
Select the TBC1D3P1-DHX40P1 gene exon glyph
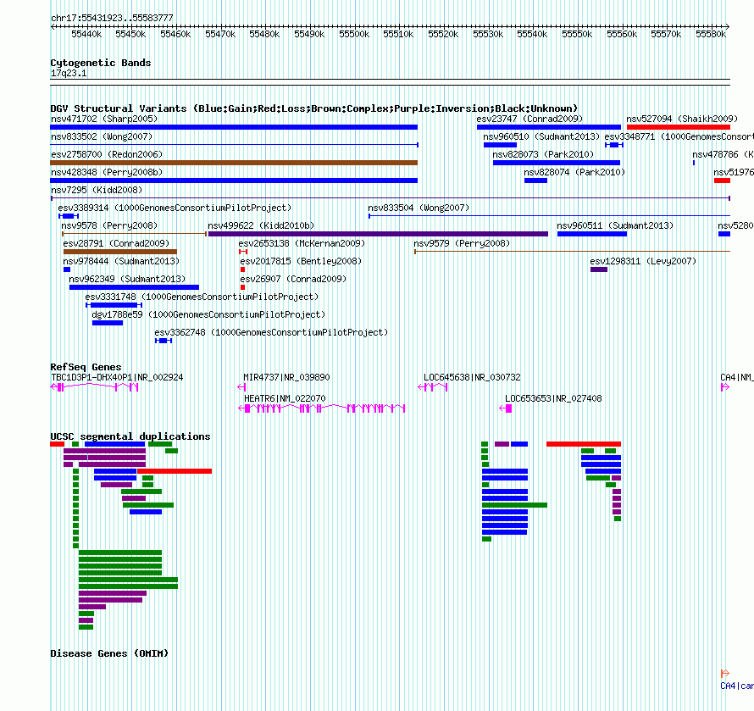coord(94,386)
